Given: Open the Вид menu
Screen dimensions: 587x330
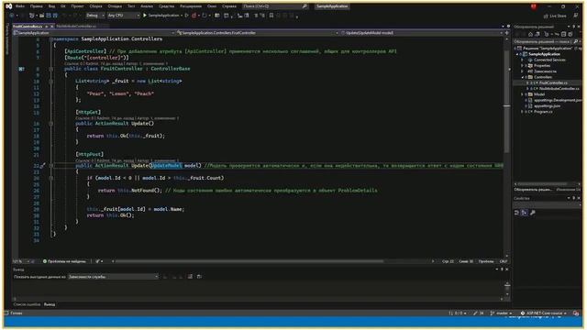Looking at the screenshot, I should (x=51, y=6).
